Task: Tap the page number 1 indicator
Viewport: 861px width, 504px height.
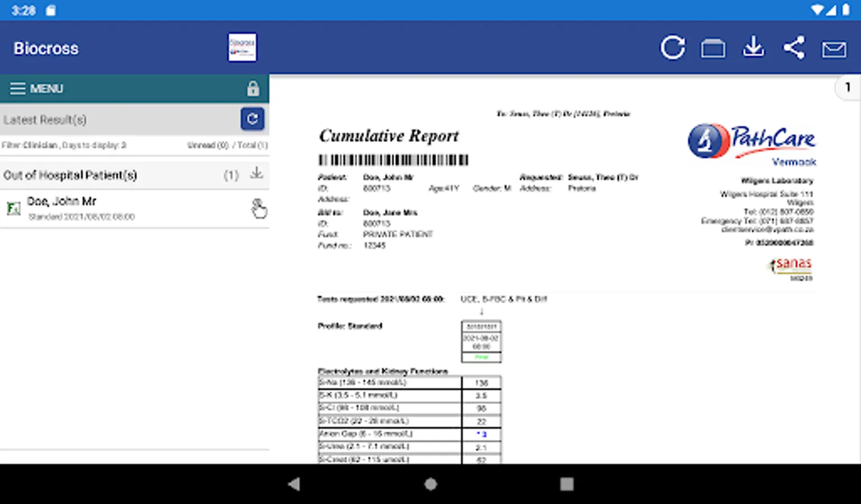Action: (848, 87)
